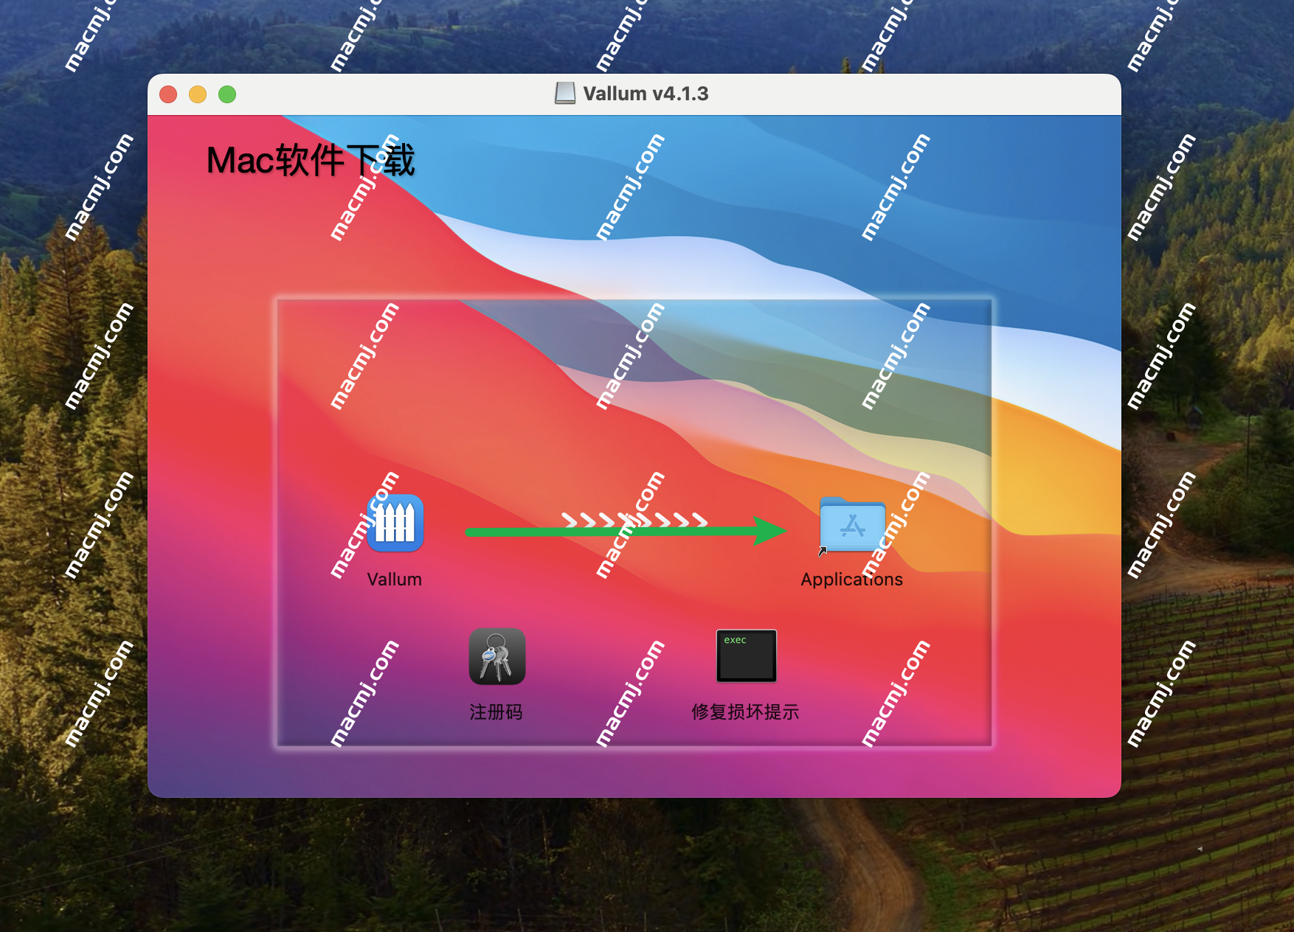Click the disk icon in title bar
The image size is (1294, 932).
click(x=565, y=94)
